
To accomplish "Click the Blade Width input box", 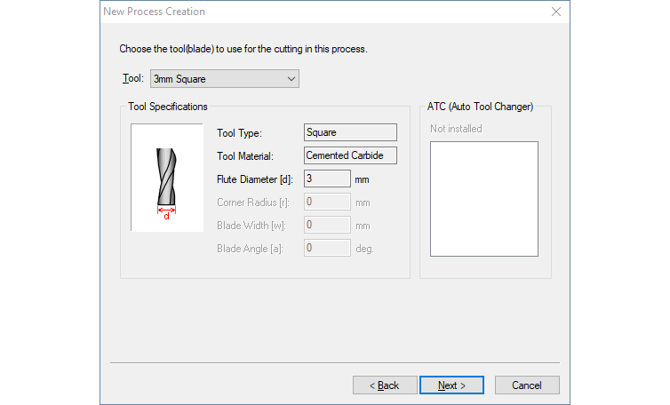I will point(326,225).
